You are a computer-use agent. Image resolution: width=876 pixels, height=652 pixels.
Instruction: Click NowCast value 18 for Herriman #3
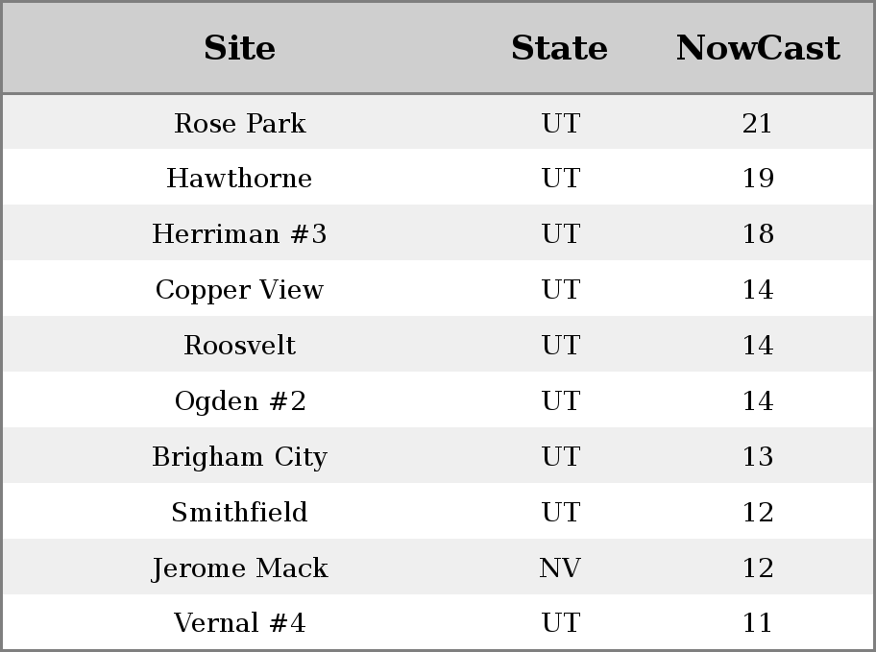pos(758,233)
